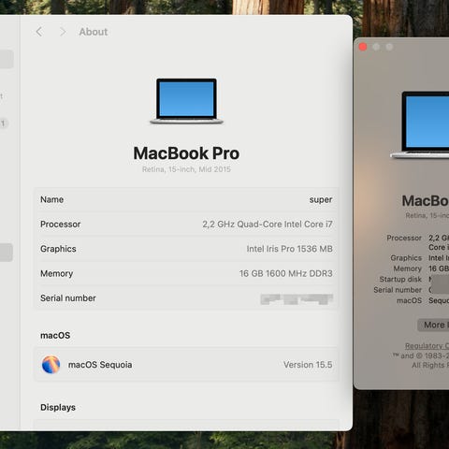
Task: Click Serial number label in About This Mac
Action: tap(398, 290)
